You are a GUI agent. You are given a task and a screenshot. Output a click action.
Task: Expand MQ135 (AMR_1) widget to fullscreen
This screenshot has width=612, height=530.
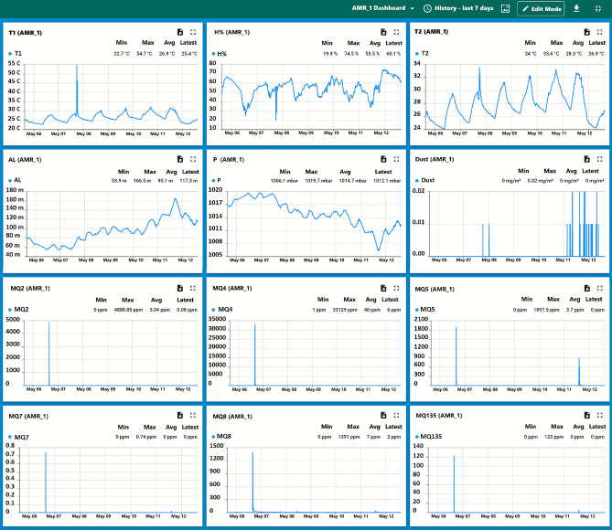point(599,416)
